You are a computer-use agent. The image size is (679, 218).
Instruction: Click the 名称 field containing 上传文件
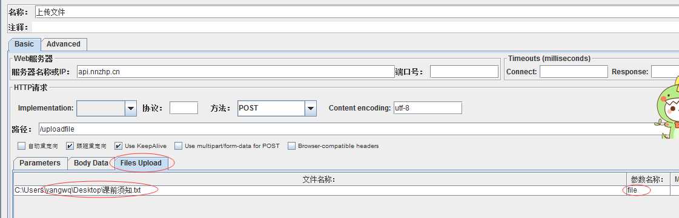pos(356,12)
